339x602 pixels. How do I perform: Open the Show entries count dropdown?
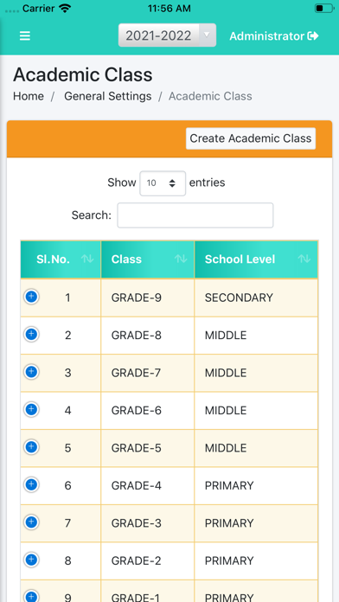[163, 183]
